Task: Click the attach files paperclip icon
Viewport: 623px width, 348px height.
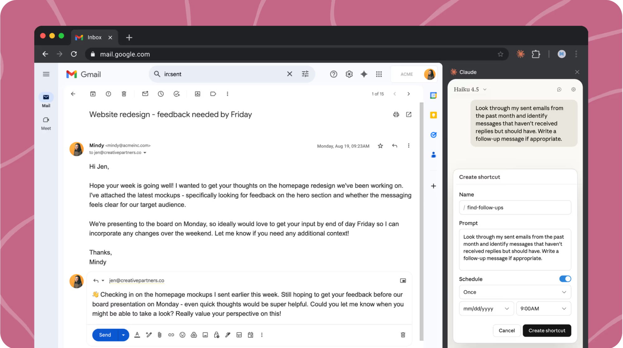Action: [159, 335]
